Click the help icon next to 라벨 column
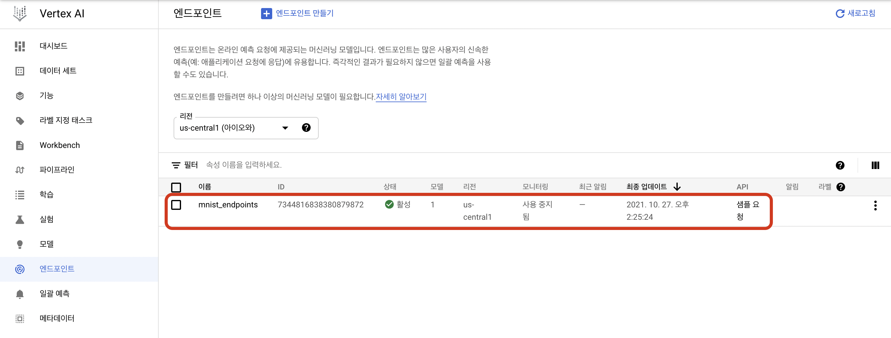This screenshot has height=338, width=891. (x=840, y=187)
